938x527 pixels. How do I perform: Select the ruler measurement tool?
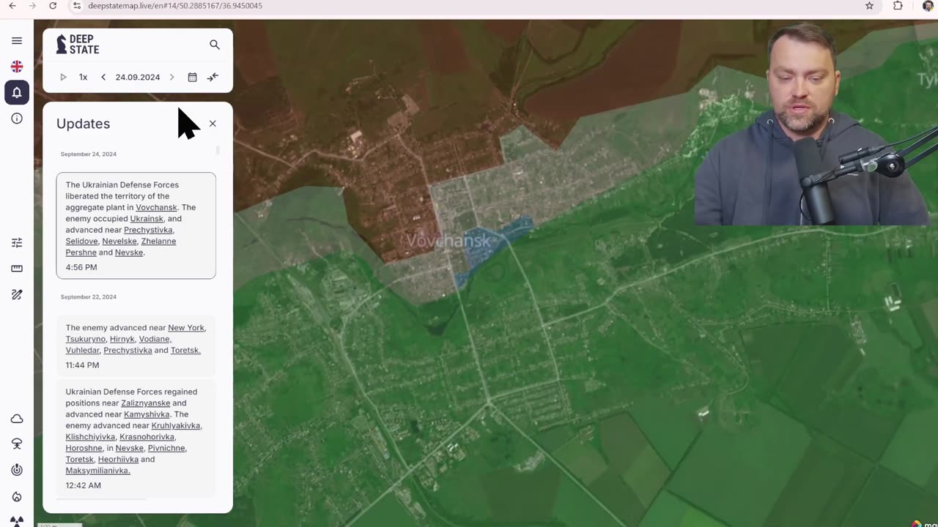point(17,269)
